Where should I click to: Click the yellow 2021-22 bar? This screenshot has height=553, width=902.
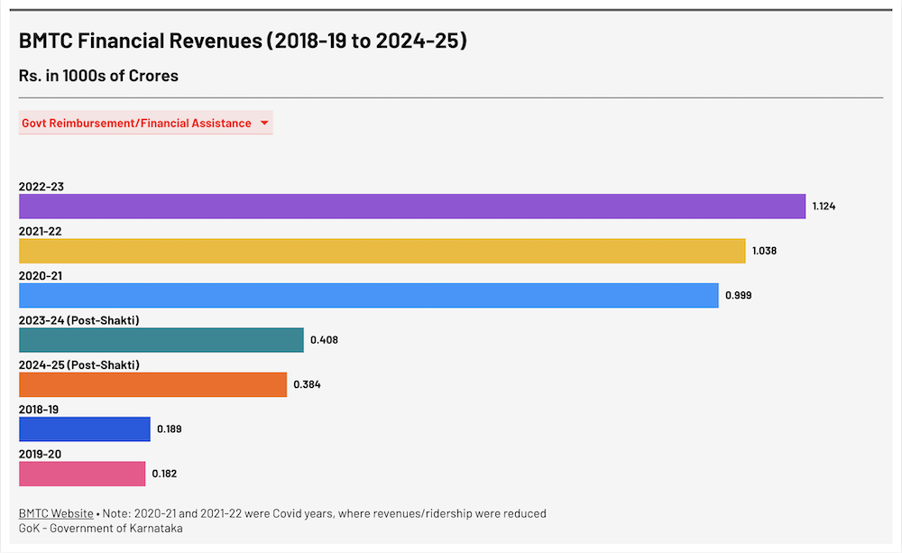pos(382,251)
